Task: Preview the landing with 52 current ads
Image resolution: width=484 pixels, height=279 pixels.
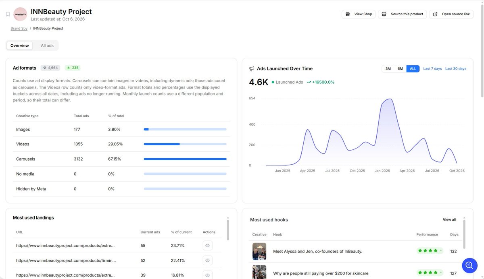Action: (207, 260)
